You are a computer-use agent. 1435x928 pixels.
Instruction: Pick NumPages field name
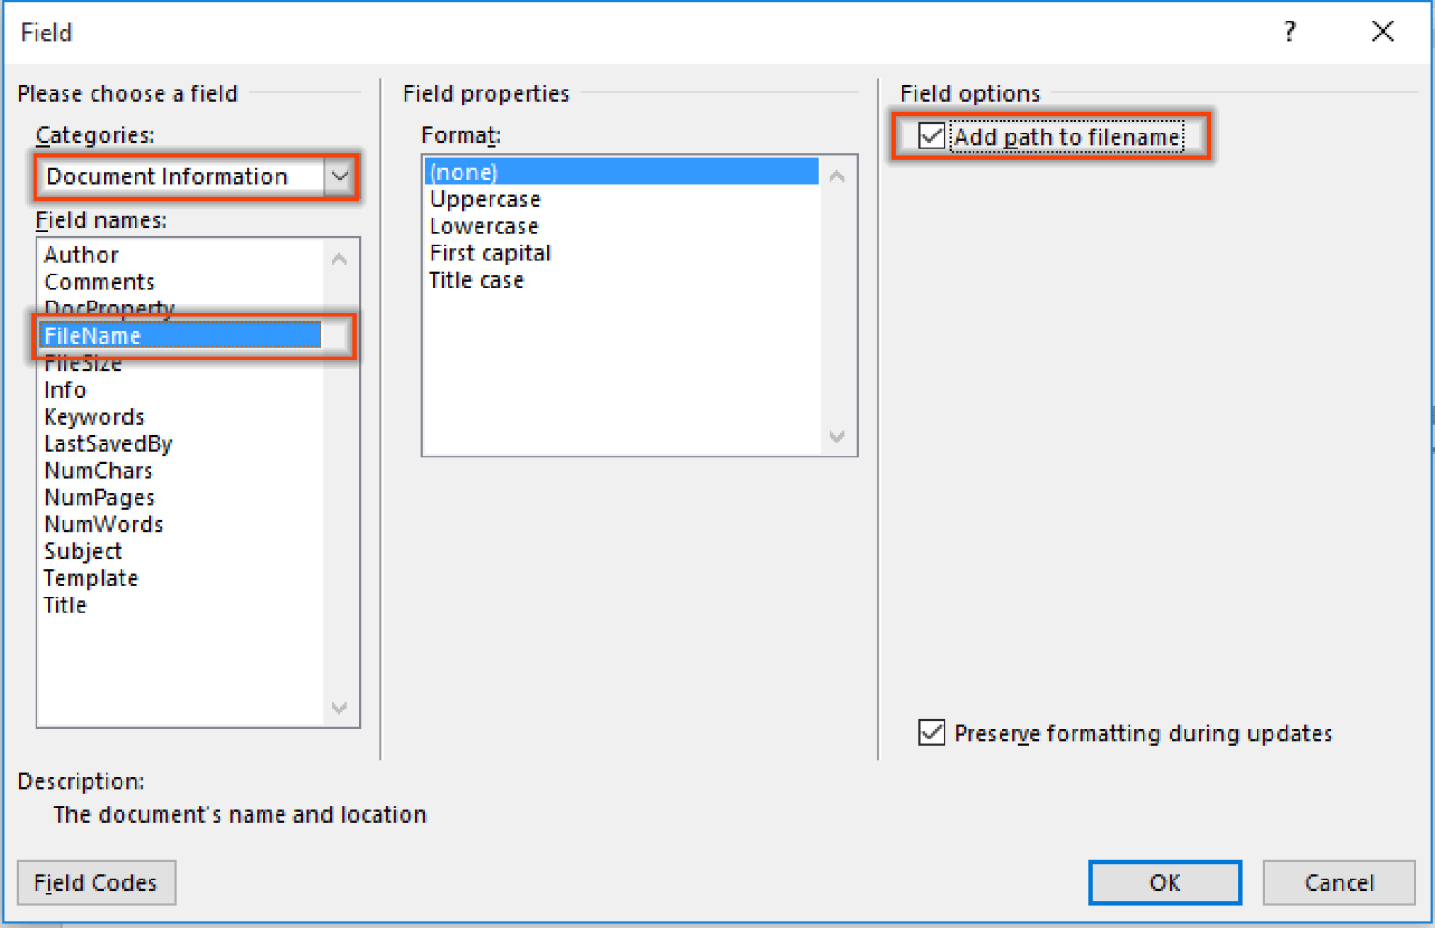pyautogui.click(x=99, y=497)
